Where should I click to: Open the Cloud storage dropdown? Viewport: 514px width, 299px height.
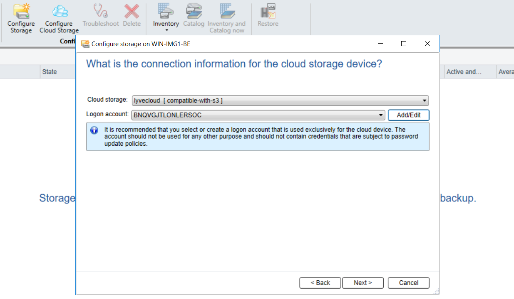(424, 100)
